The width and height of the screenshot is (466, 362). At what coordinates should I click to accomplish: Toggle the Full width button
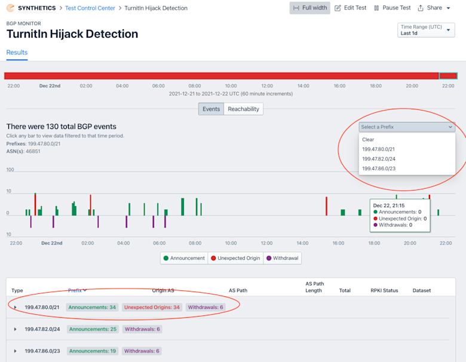[309, 8]
